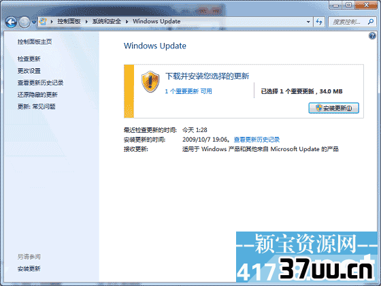
Task: Expand the address bar history dropdown
Action: (308, 22)
